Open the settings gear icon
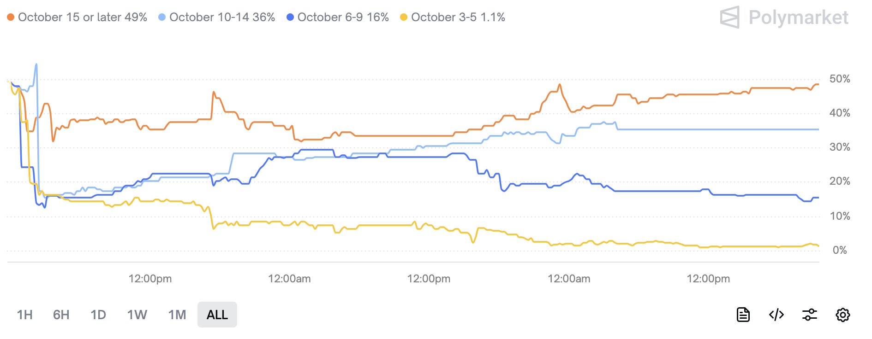 point(843,315)
